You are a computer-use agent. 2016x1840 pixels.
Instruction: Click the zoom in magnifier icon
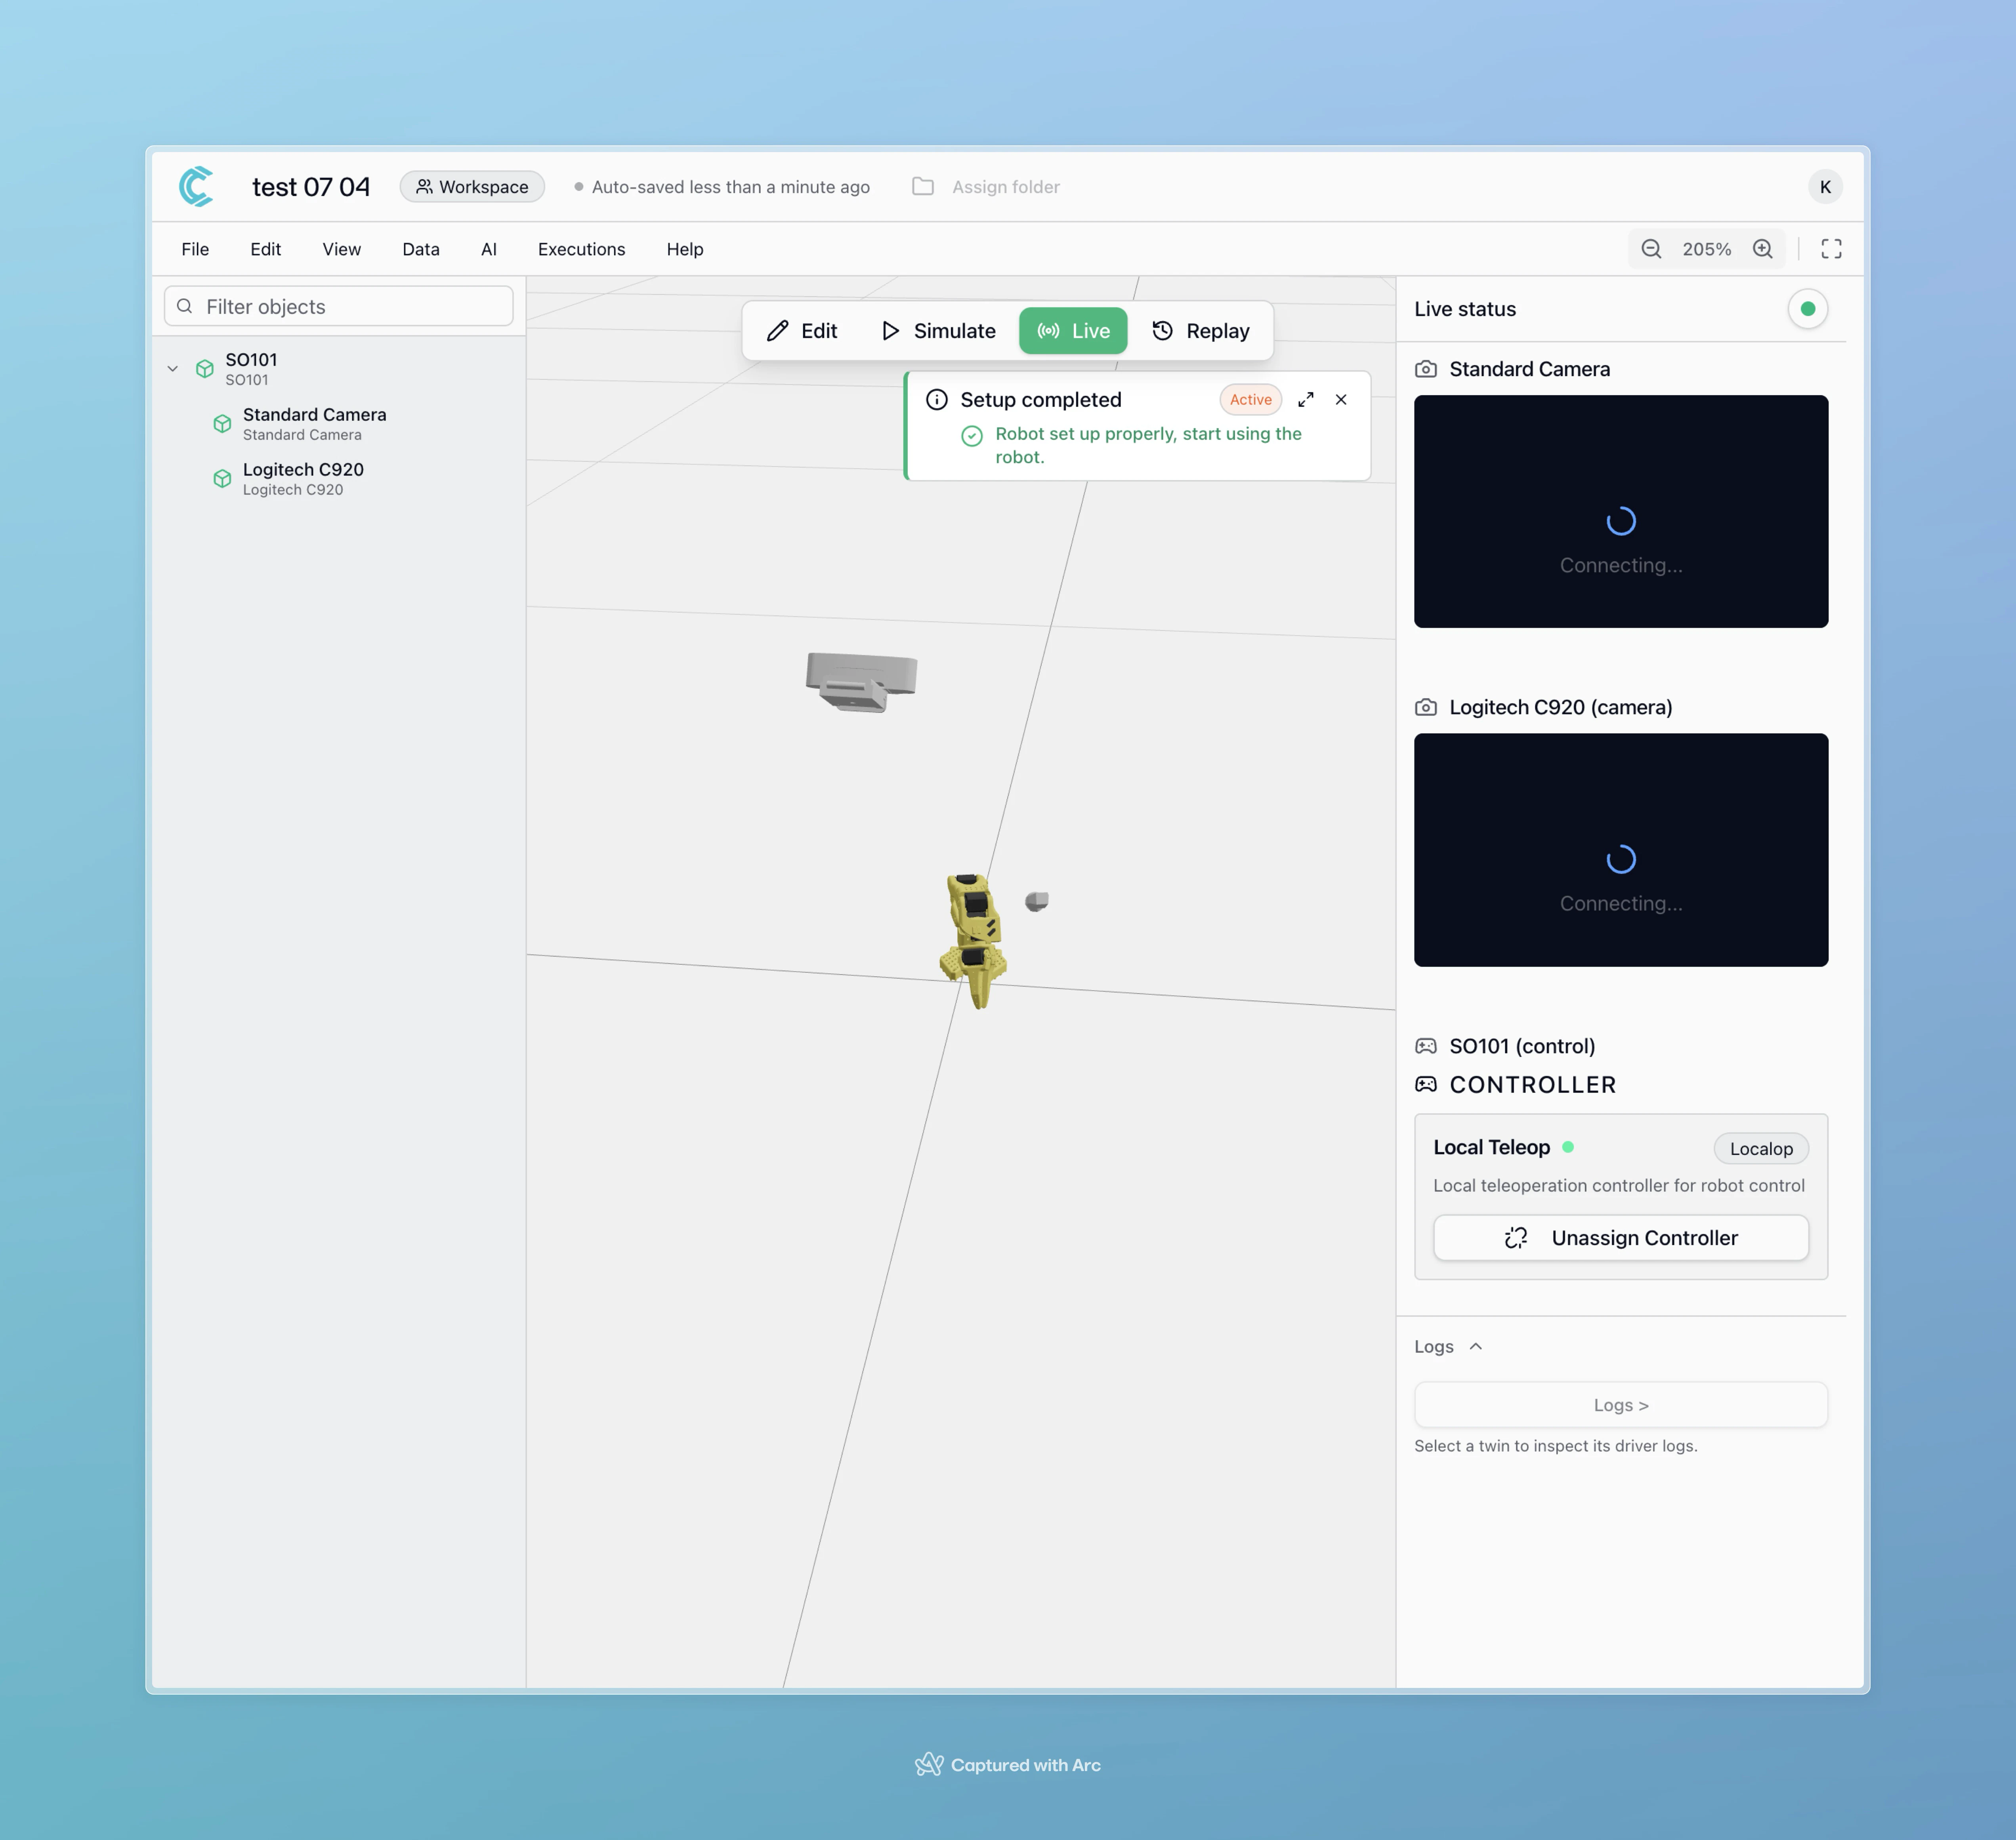tap(1763, 249)
